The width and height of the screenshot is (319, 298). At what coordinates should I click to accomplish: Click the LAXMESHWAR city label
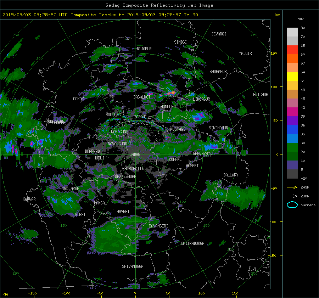[x=125, y=176]
